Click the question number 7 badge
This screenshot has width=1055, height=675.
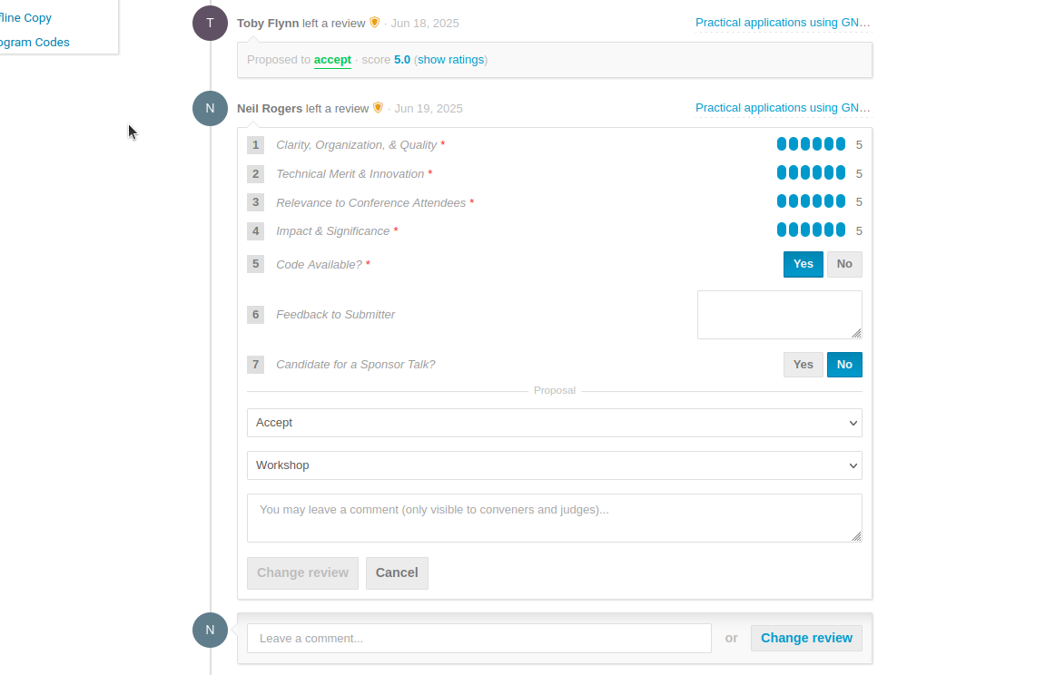pos(256,365)
